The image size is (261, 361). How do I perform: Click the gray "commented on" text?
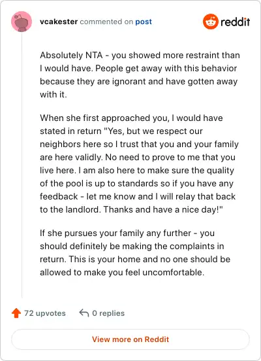106,22
